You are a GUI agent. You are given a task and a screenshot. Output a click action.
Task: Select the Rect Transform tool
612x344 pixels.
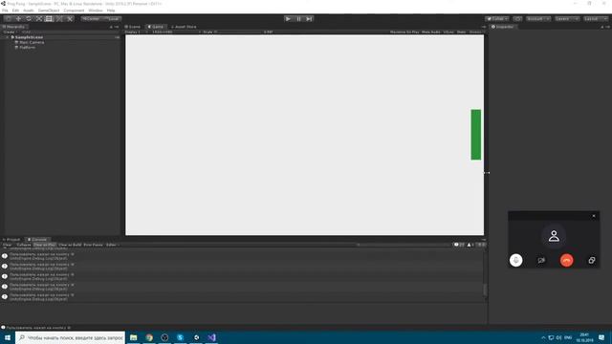(49, 19)
